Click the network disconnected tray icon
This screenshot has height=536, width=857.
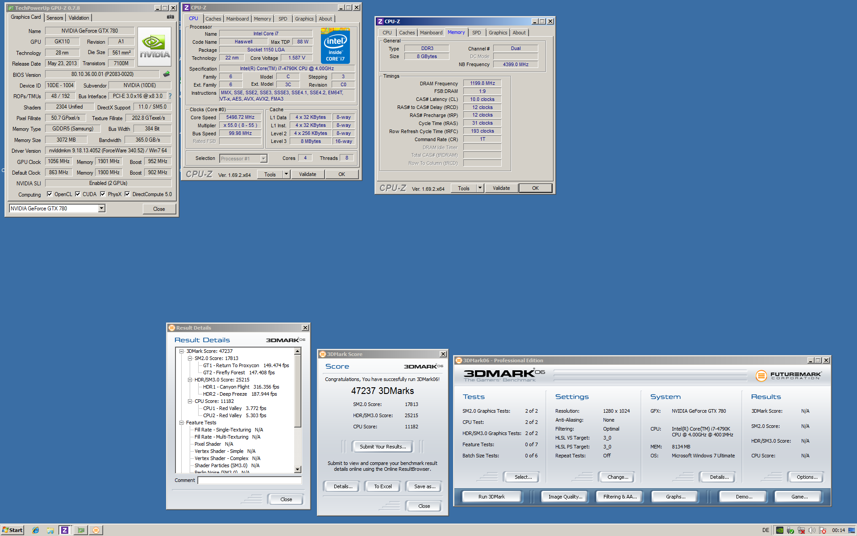coord(801,530)
